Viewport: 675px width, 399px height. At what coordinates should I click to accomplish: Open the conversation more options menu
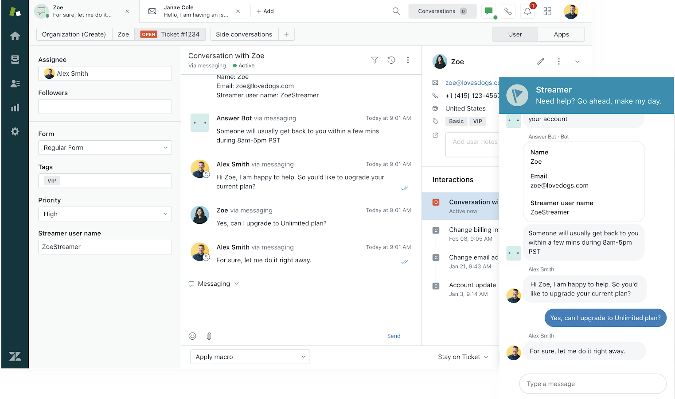[x=408, y=60]
